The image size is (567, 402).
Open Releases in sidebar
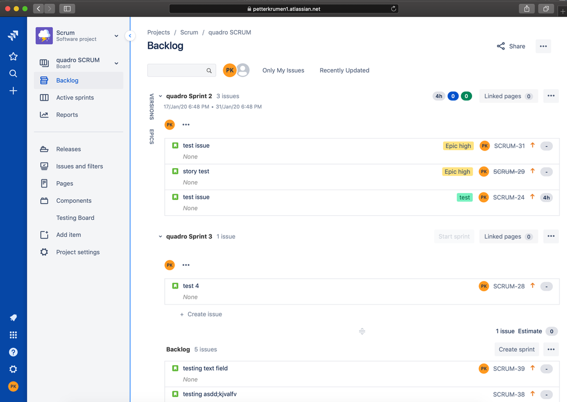(78, 149)
